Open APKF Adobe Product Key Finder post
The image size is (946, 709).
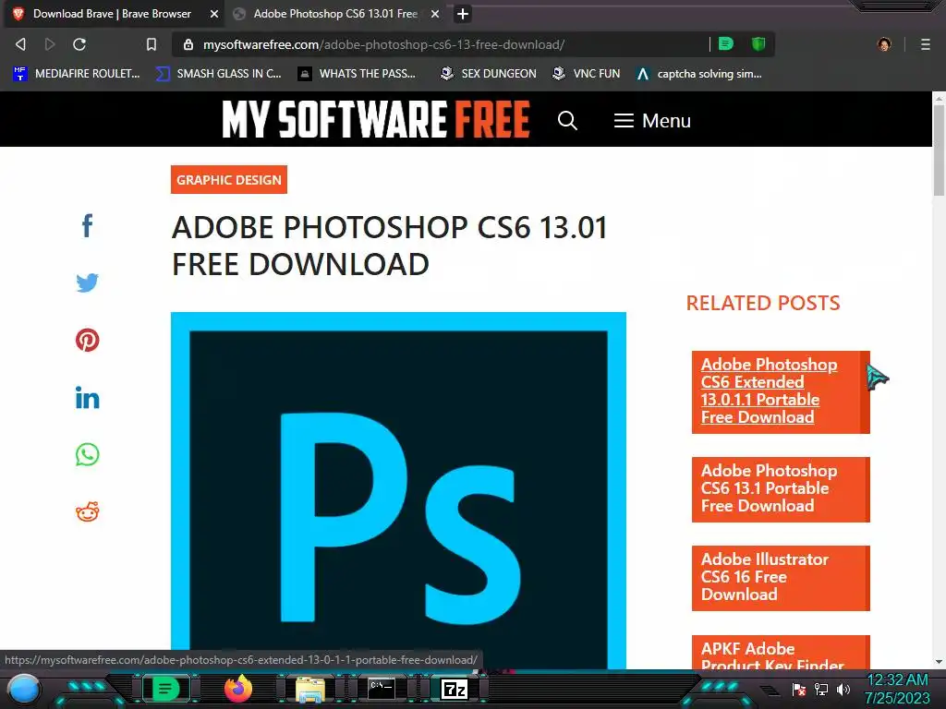[x=781, y=653]
